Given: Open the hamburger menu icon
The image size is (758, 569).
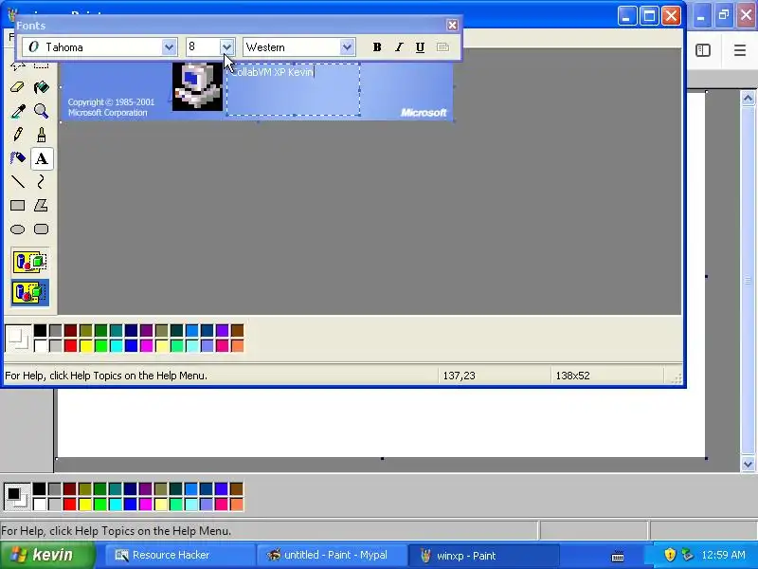Looking at the screenshot, I should pyautogui.click(x=740, y=50).
